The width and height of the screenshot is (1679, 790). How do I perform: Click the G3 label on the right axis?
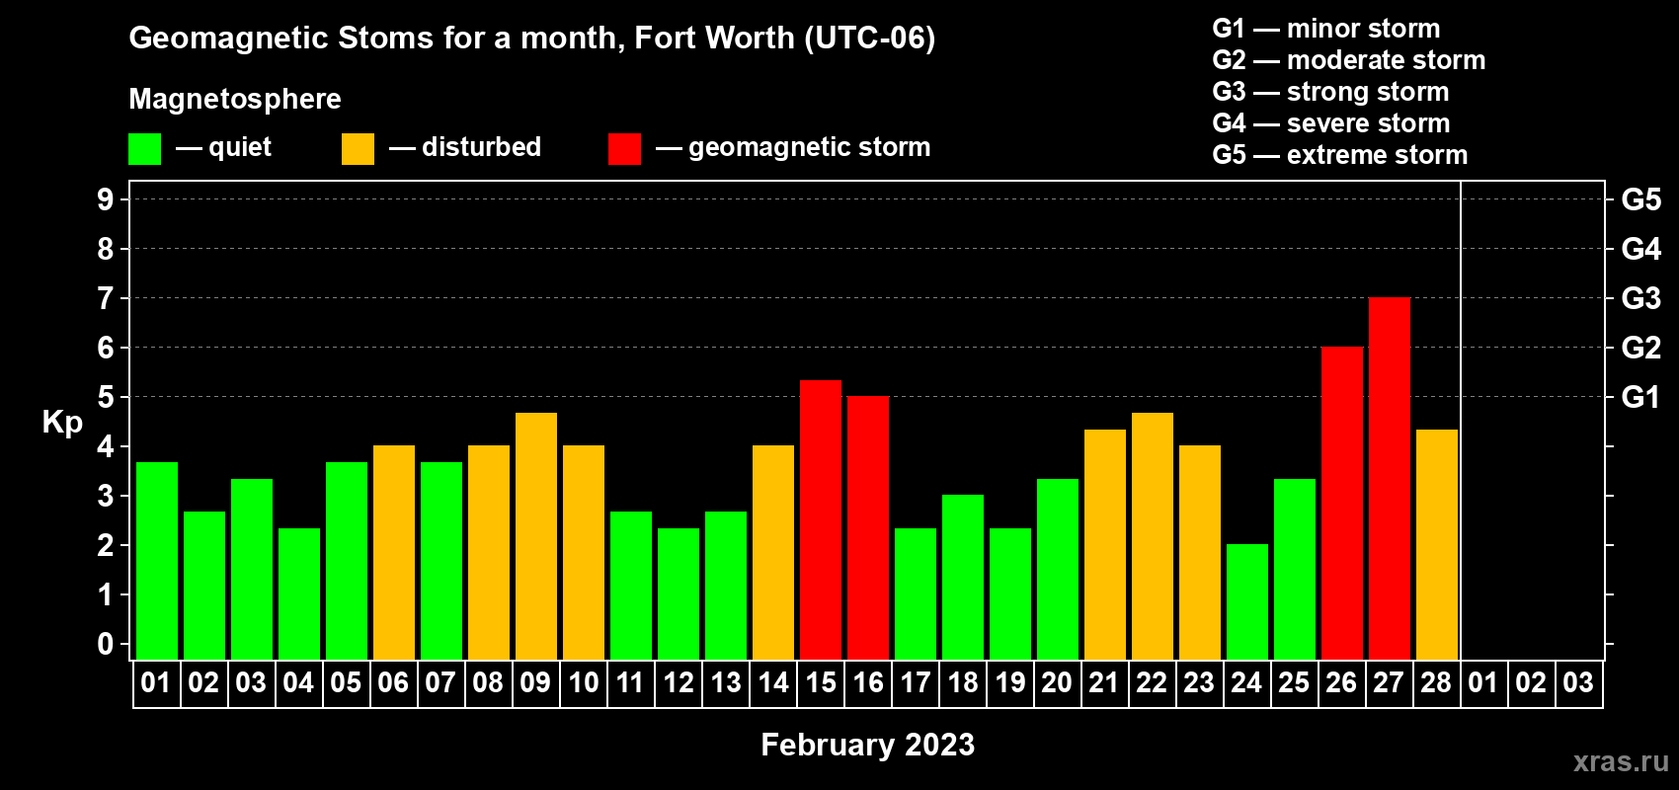pos(1640,298)
